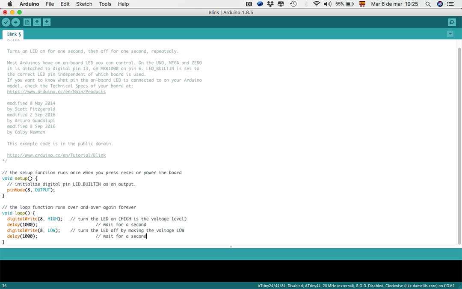Click the volume speaker icon

tap(328, 4)
